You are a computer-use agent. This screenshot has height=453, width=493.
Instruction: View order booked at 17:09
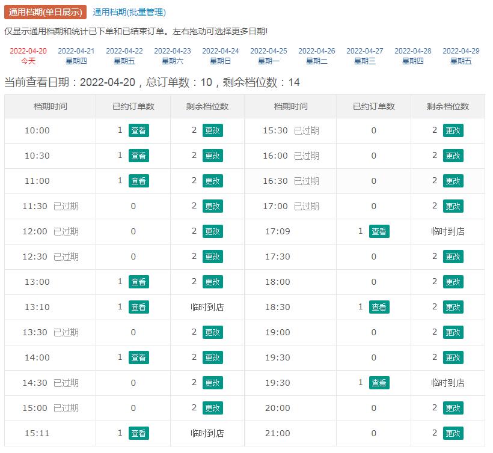click(x=379, y=231)
